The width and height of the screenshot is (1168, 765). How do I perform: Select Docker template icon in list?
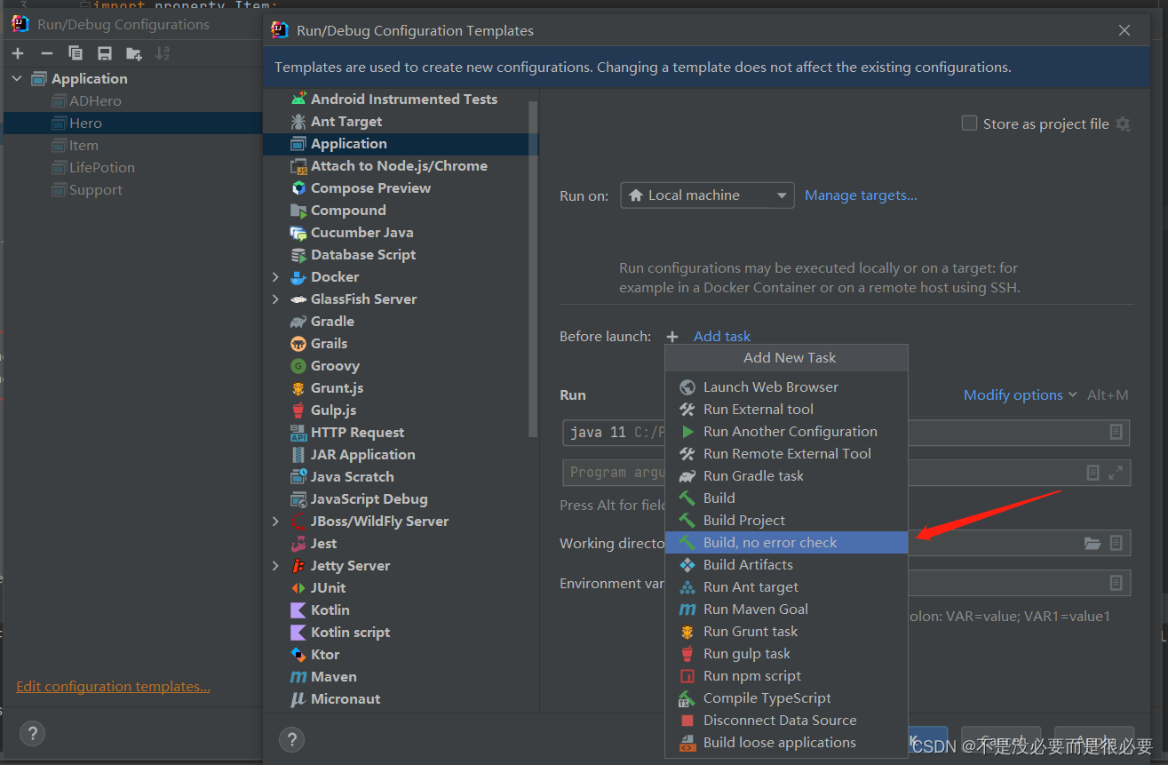(x=298, y=277)
